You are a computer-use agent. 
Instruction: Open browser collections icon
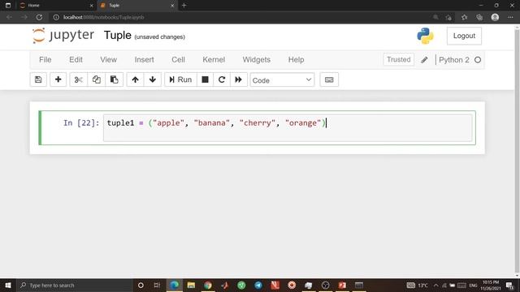pos(479,17)
